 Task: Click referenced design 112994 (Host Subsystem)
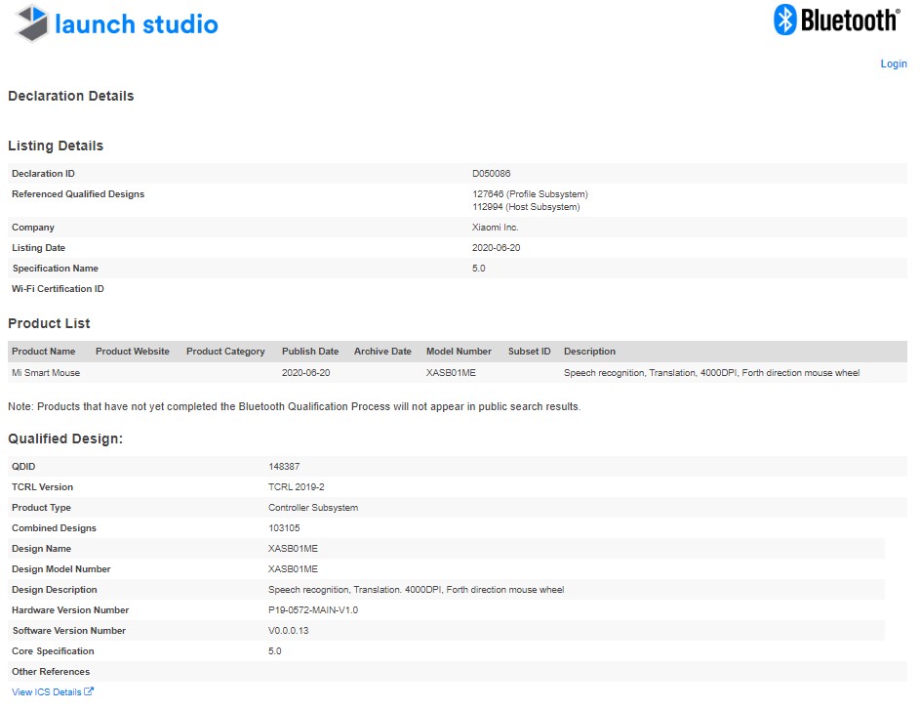coord(526,207)
